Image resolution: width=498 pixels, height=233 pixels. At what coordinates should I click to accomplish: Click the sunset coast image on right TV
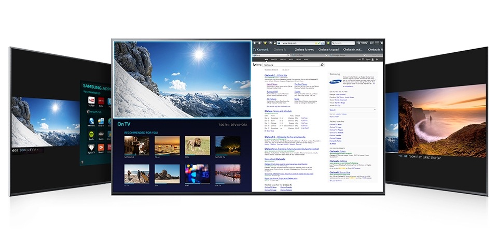coord(442,121)
